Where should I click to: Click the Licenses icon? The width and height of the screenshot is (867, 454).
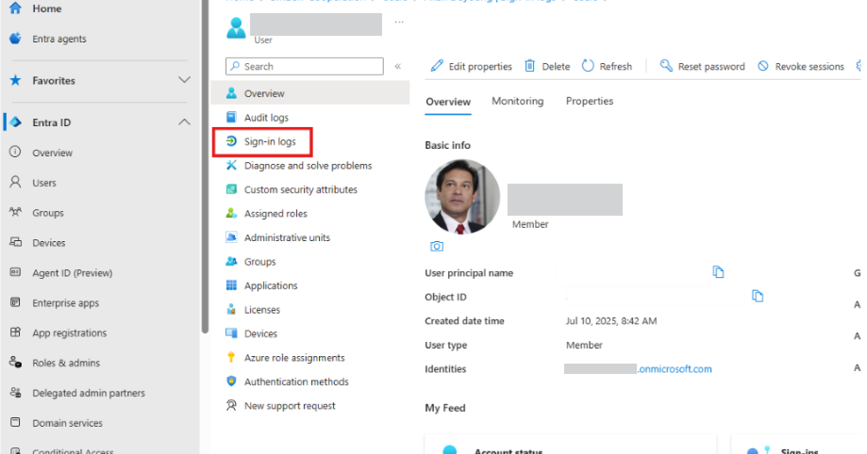[231, 309]
